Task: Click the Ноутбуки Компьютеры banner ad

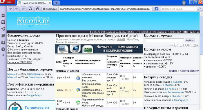Action: 99,49
